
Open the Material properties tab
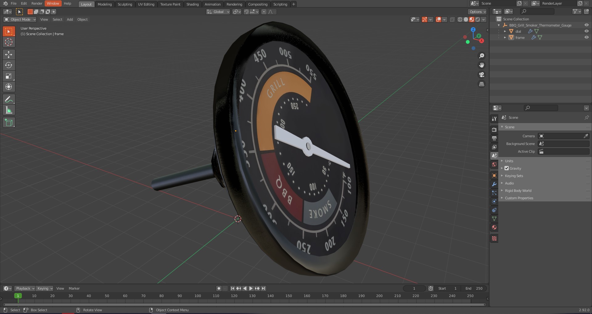[x=494, y=227]
